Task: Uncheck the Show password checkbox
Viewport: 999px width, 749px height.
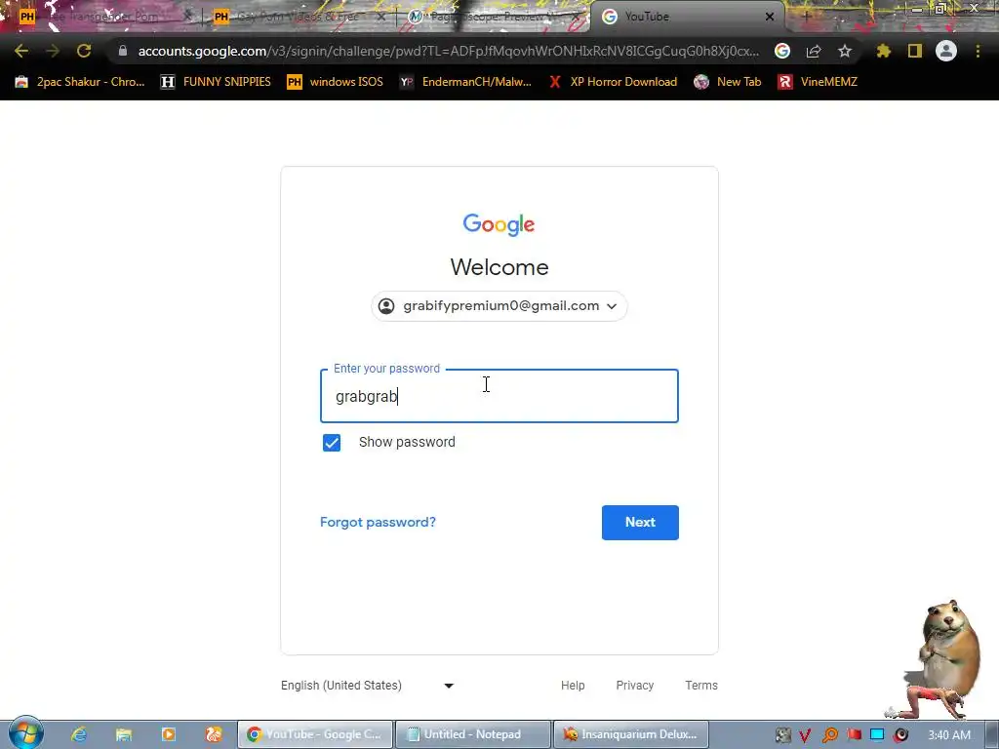Action: click(332, 442)
